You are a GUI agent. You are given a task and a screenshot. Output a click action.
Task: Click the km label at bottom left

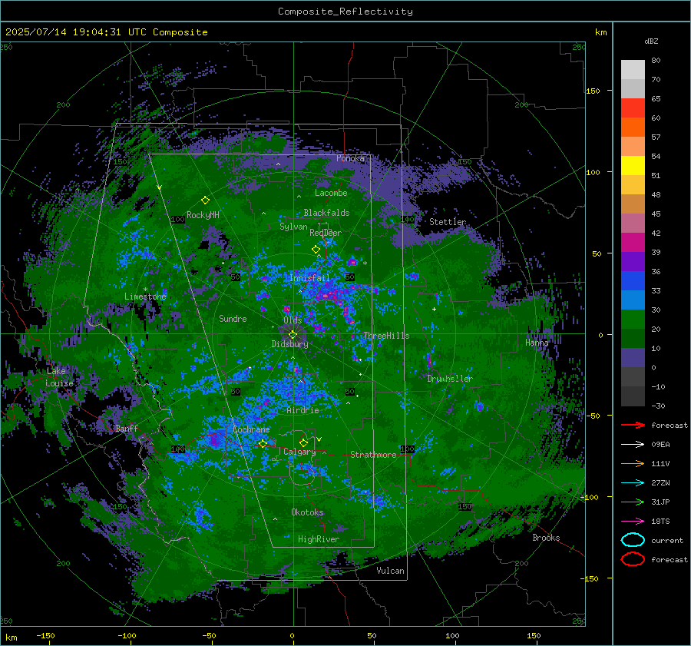point(11,638)
